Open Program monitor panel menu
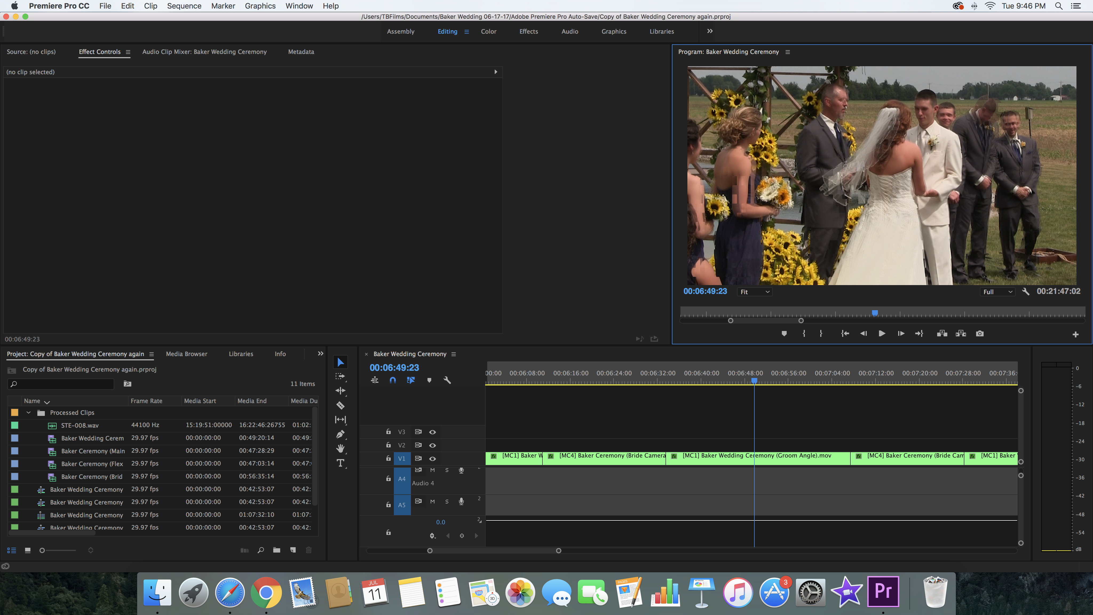This screenshot has width=1093, height=615. click(x=787, y=52)
